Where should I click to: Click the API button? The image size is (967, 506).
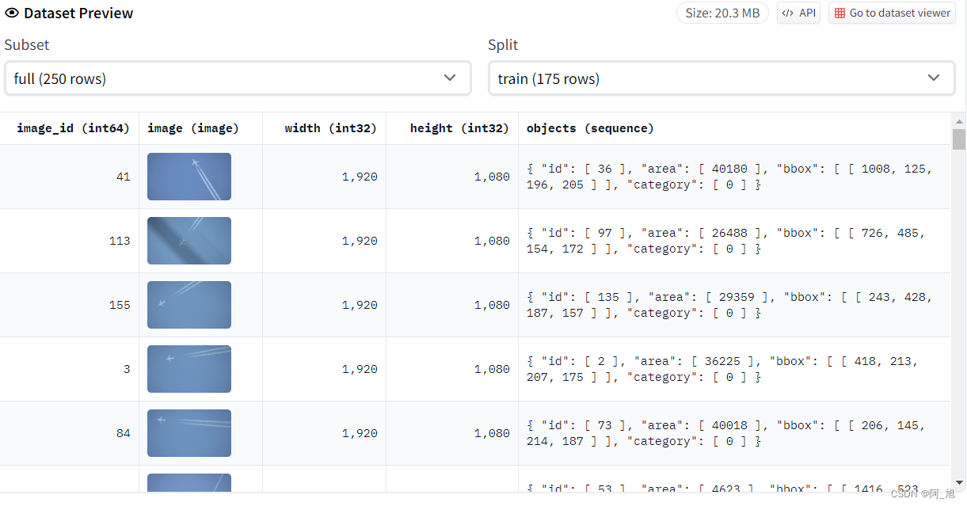[x=798, y=13]
